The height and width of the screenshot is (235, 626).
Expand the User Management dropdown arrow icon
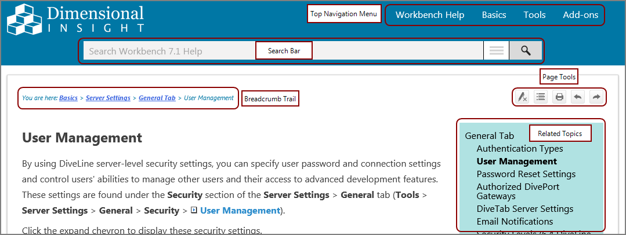pos(194,210)
